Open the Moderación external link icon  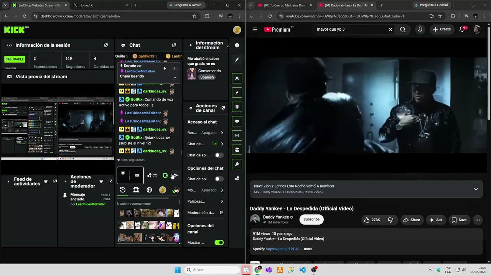coord(222,213)
